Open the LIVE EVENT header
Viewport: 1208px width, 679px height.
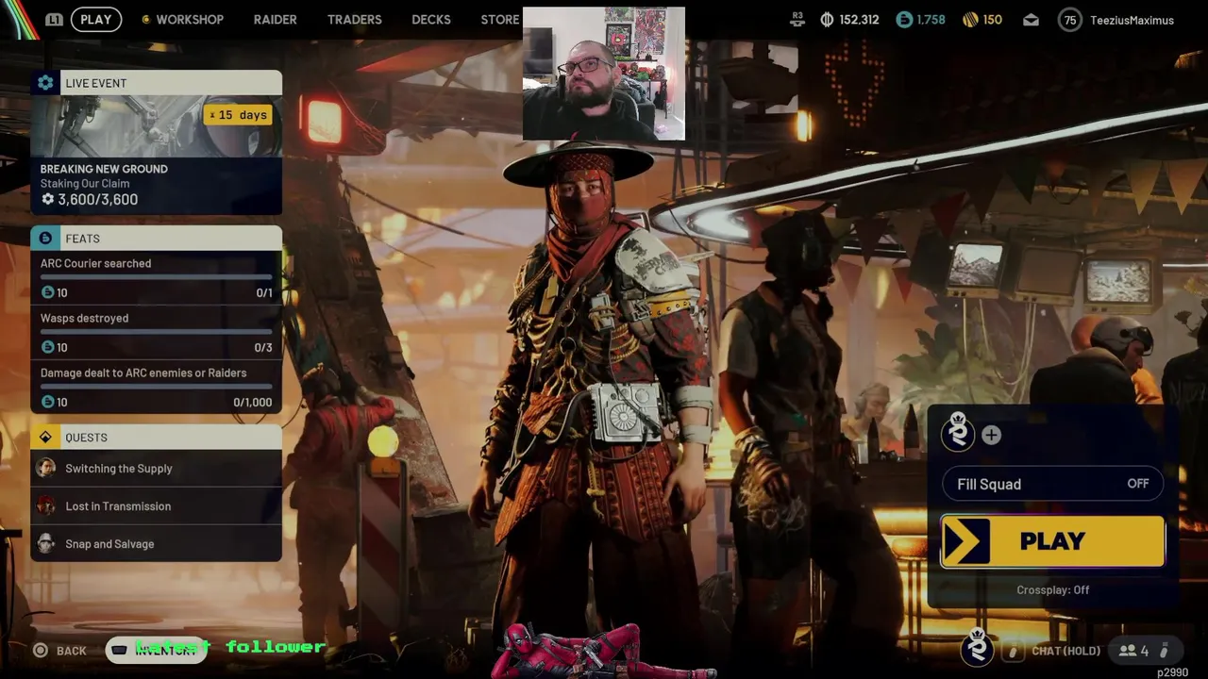pos(157,83)
